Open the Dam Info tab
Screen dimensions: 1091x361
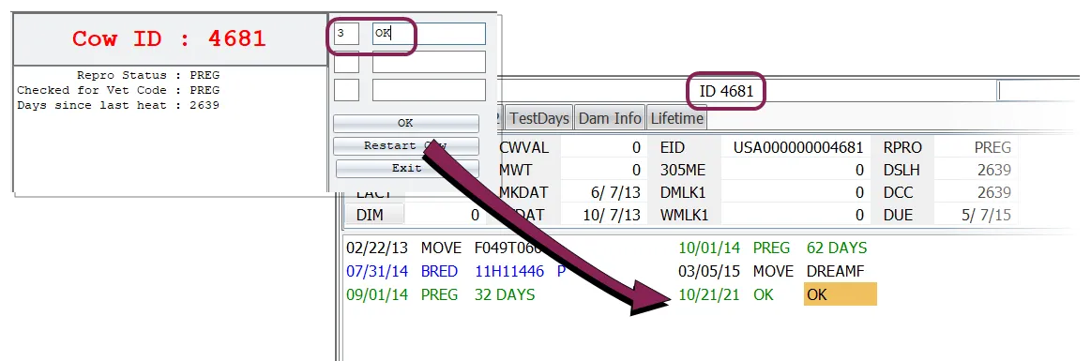610,118
